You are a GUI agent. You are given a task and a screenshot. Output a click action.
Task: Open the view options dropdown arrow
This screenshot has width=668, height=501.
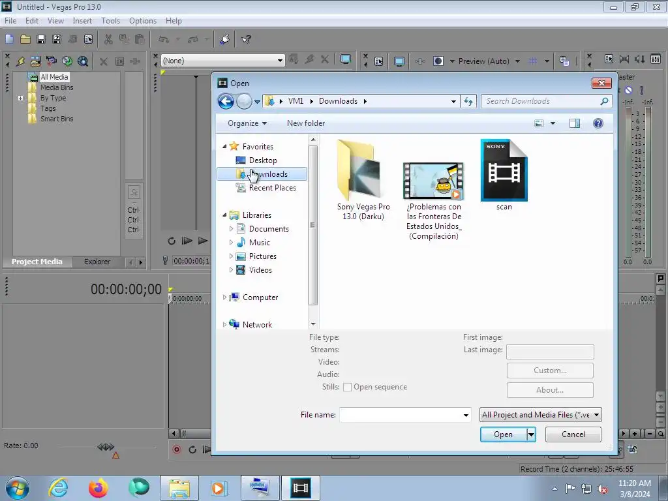pos(553,123)
